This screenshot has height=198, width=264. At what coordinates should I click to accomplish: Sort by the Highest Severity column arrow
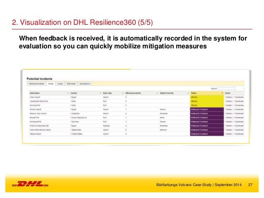[x=188, y=93]
